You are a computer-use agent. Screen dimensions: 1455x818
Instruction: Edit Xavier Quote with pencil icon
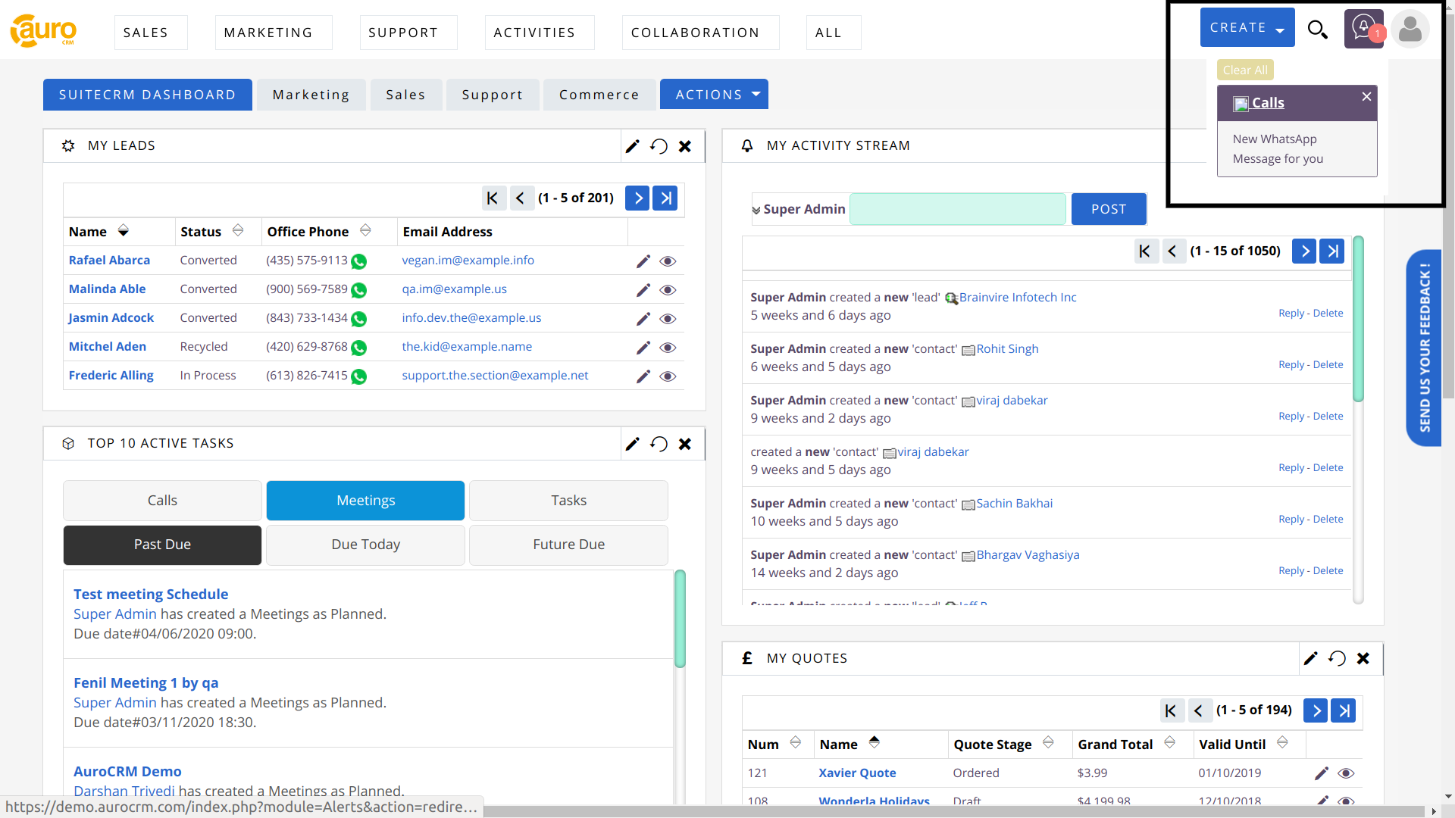[x=1322, y=773]
